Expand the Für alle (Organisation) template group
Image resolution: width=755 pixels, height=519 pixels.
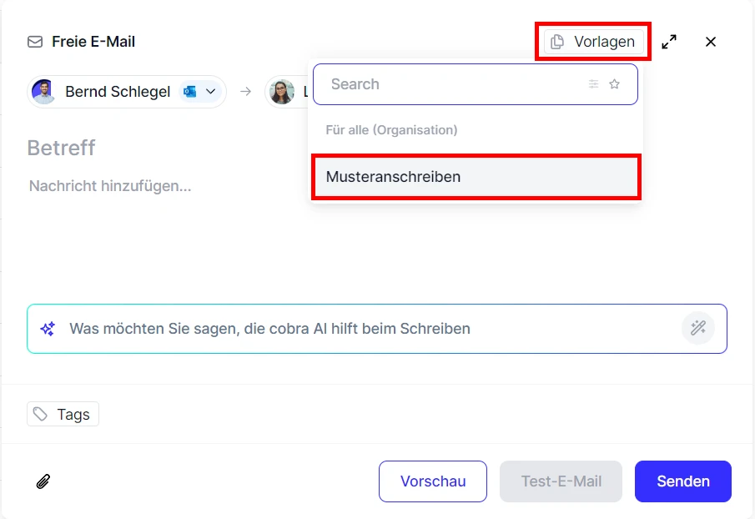tap(392, 130)
